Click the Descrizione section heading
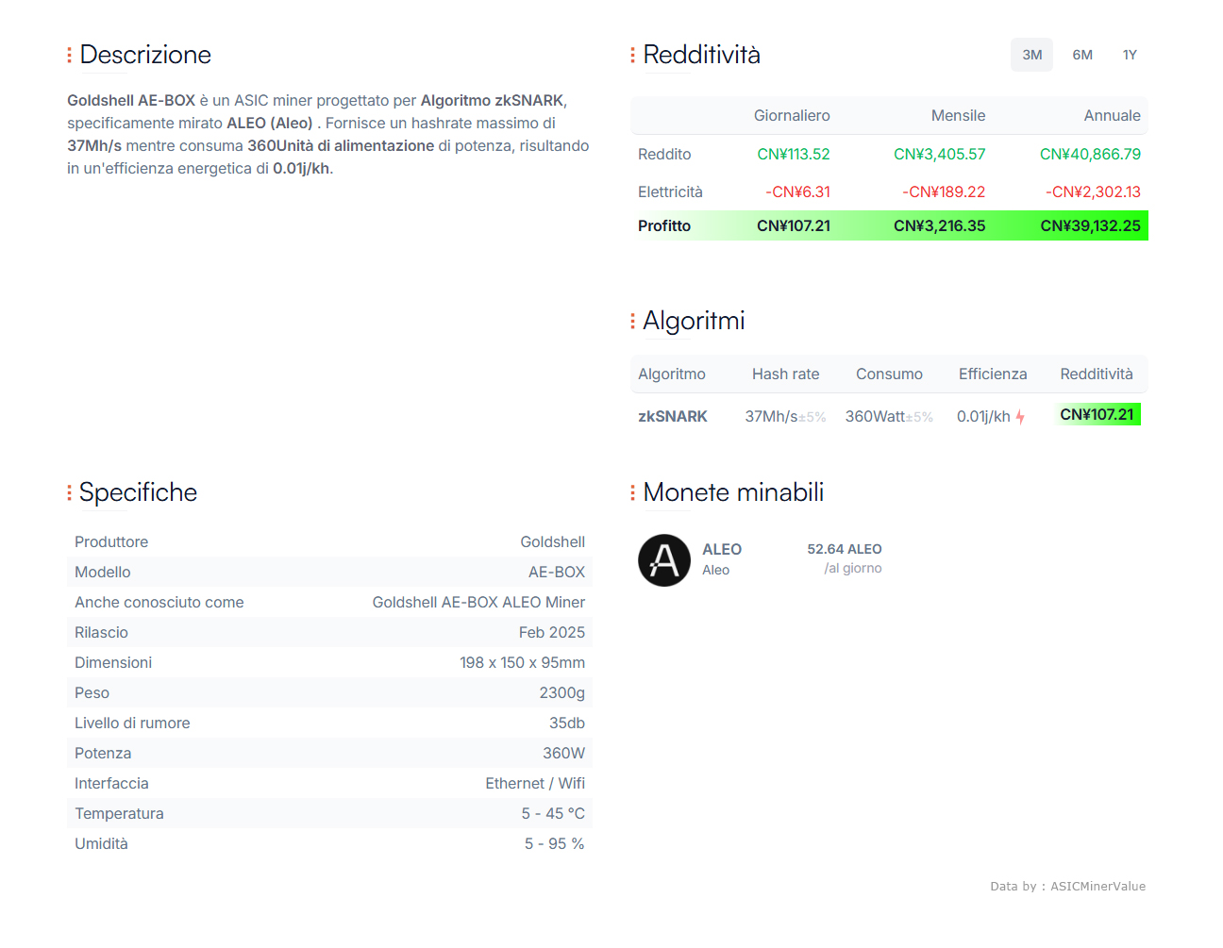This screenshot has width=1223, height=948. pyautogui.click(x=145, y=55)
